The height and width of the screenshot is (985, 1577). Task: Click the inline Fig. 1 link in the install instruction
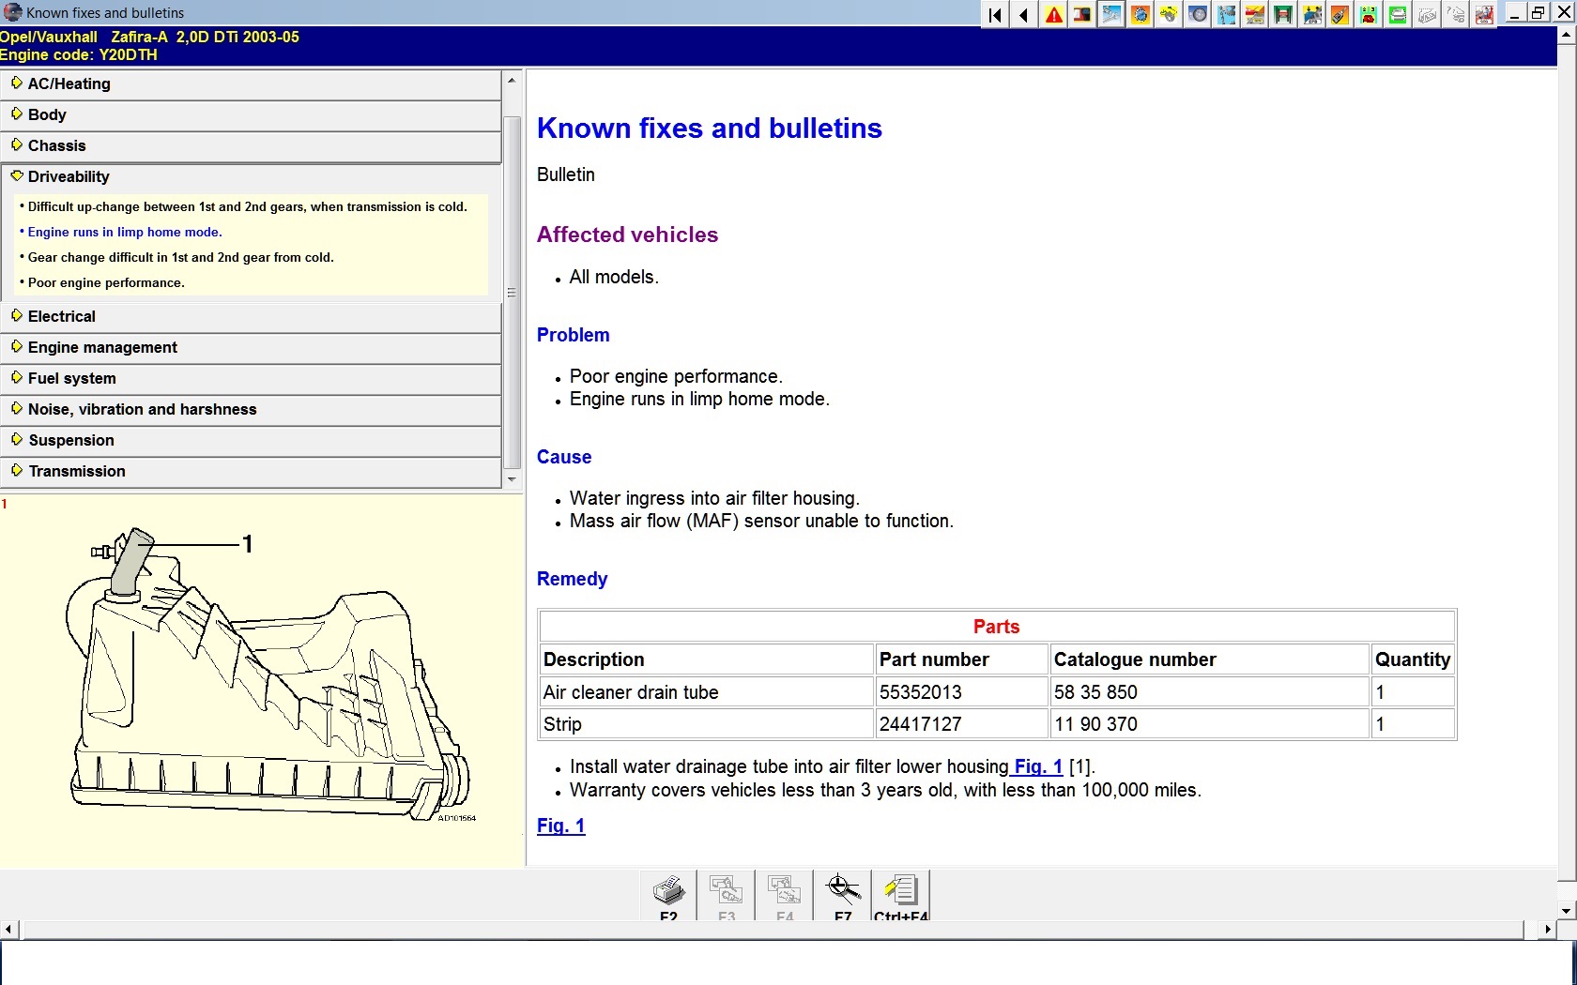1037,766
